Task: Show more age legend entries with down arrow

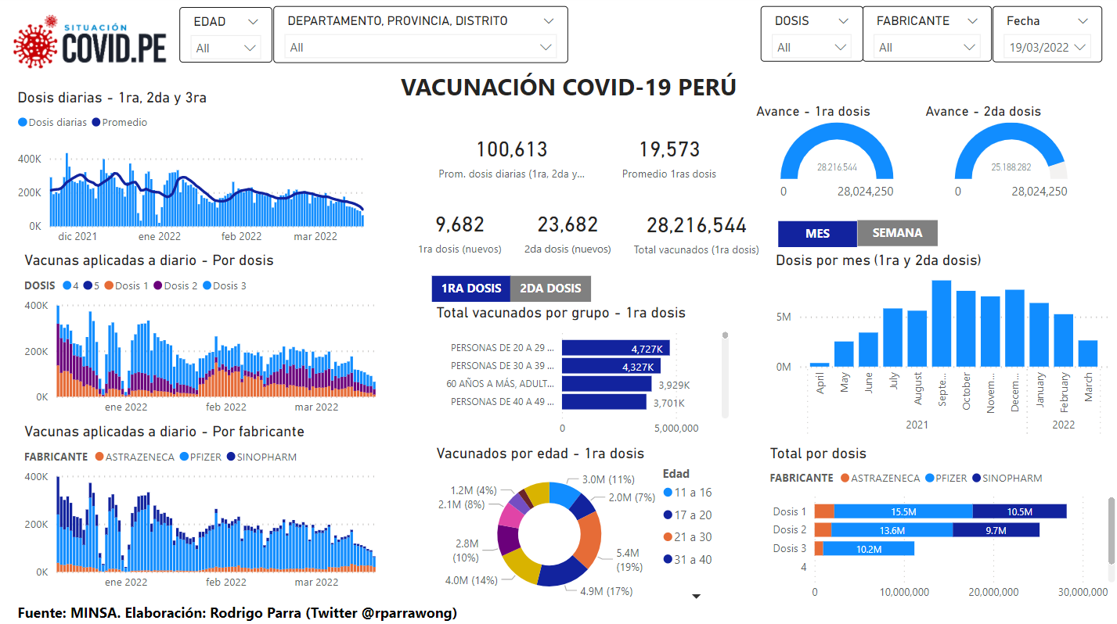Action: click(696, 597)
